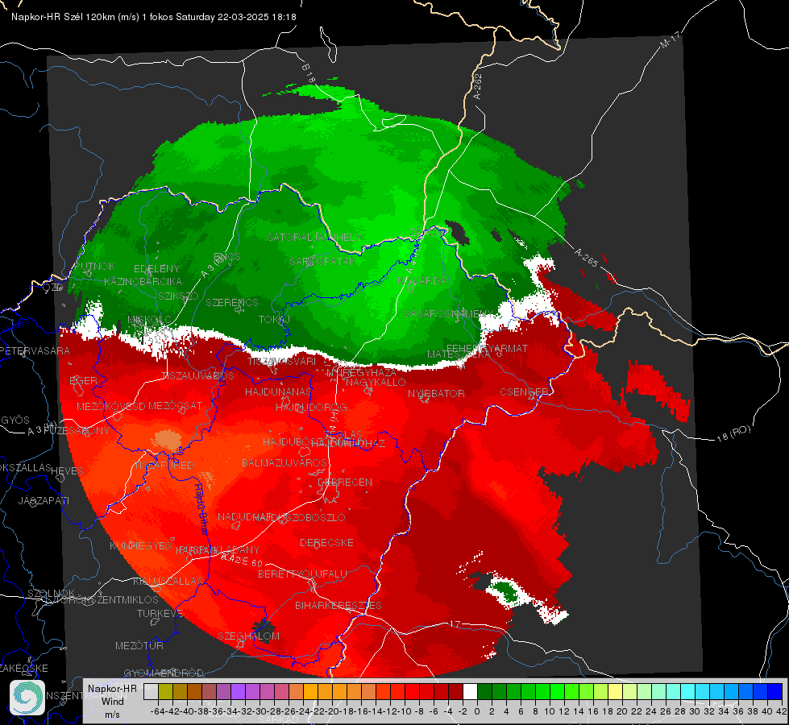Click the NYIRBATOR town label
This screenshot has width=789, height=725.
point(436,393)
